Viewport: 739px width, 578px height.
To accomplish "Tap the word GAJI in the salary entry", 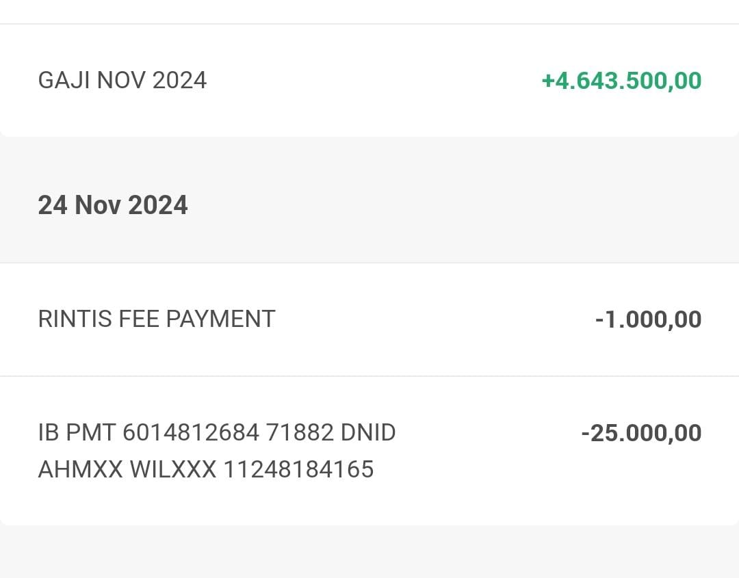I will 64,80.
